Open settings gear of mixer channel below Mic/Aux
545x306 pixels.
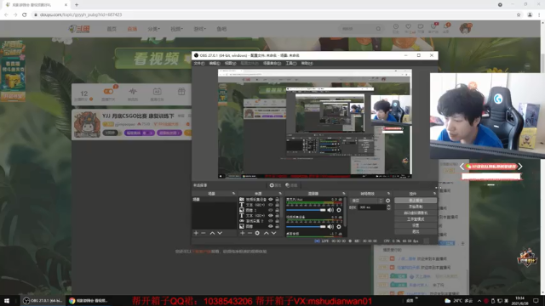pyautogui.click(x=339, y=227)
